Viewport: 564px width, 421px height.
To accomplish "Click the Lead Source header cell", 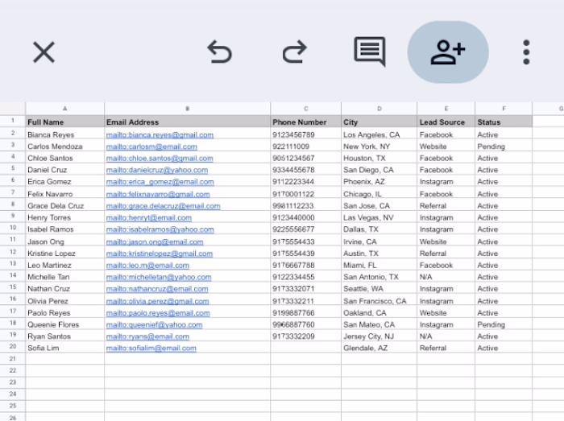I will pyautogui.click(x=446, y=122).
